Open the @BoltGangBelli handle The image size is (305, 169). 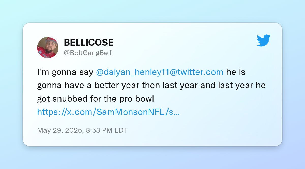[88, 53]
